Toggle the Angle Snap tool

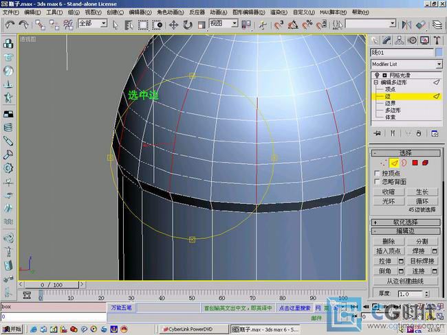click(293, 25)
